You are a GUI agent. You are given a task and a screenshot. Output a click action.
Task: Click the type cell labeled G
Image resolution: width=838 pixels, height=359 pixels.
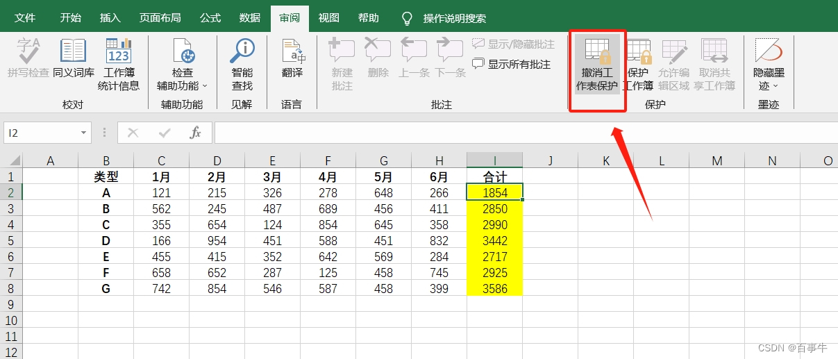(106, 289)
